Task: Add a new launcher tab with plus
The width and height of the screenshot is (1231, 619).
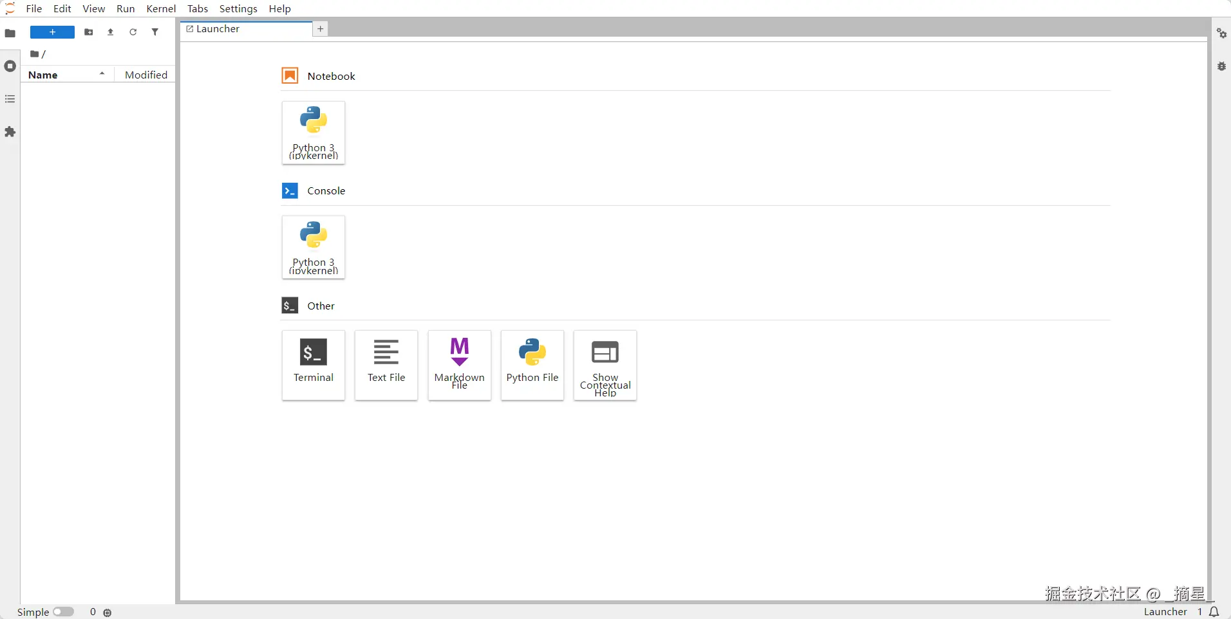Action: click(321, 29)
